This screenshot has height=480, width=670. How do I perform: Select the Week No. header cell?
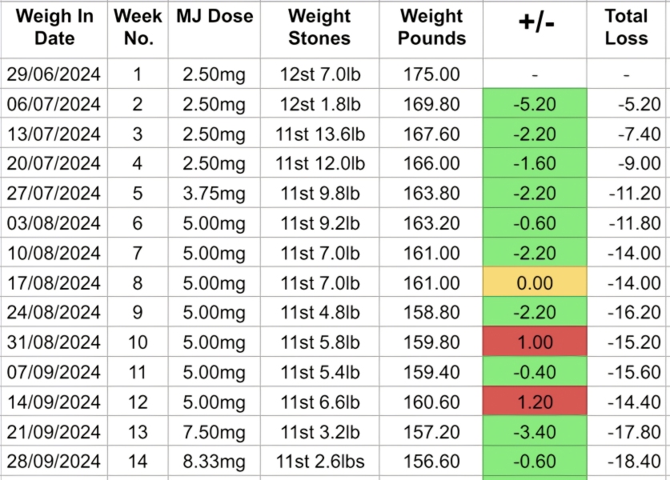click(x=137, y=27)
